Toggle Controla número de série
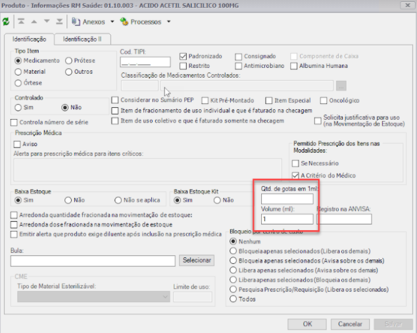Viewport: 417px width, 333px height. (14, 122)
